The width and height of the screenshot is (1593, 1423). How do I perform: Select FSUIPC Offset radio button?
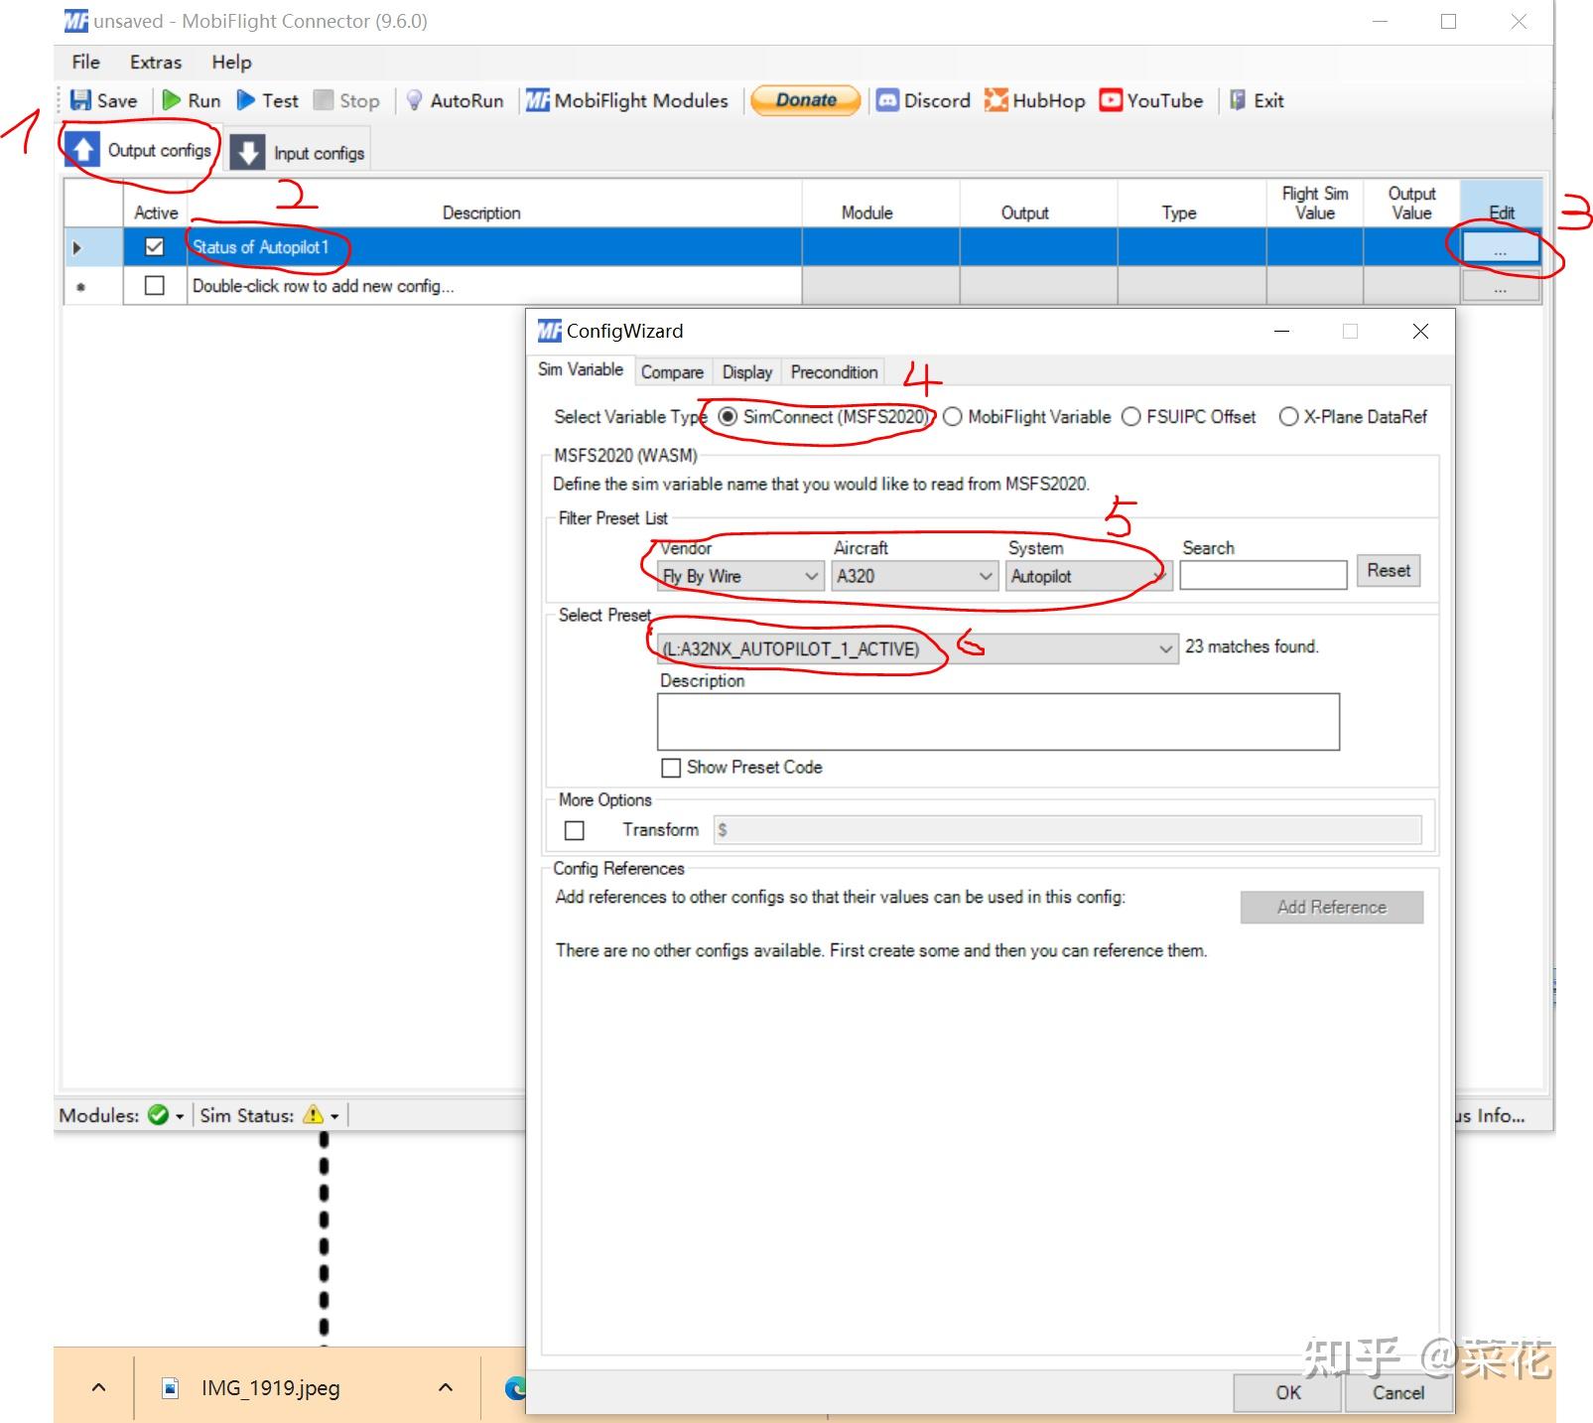[1131, 417]
